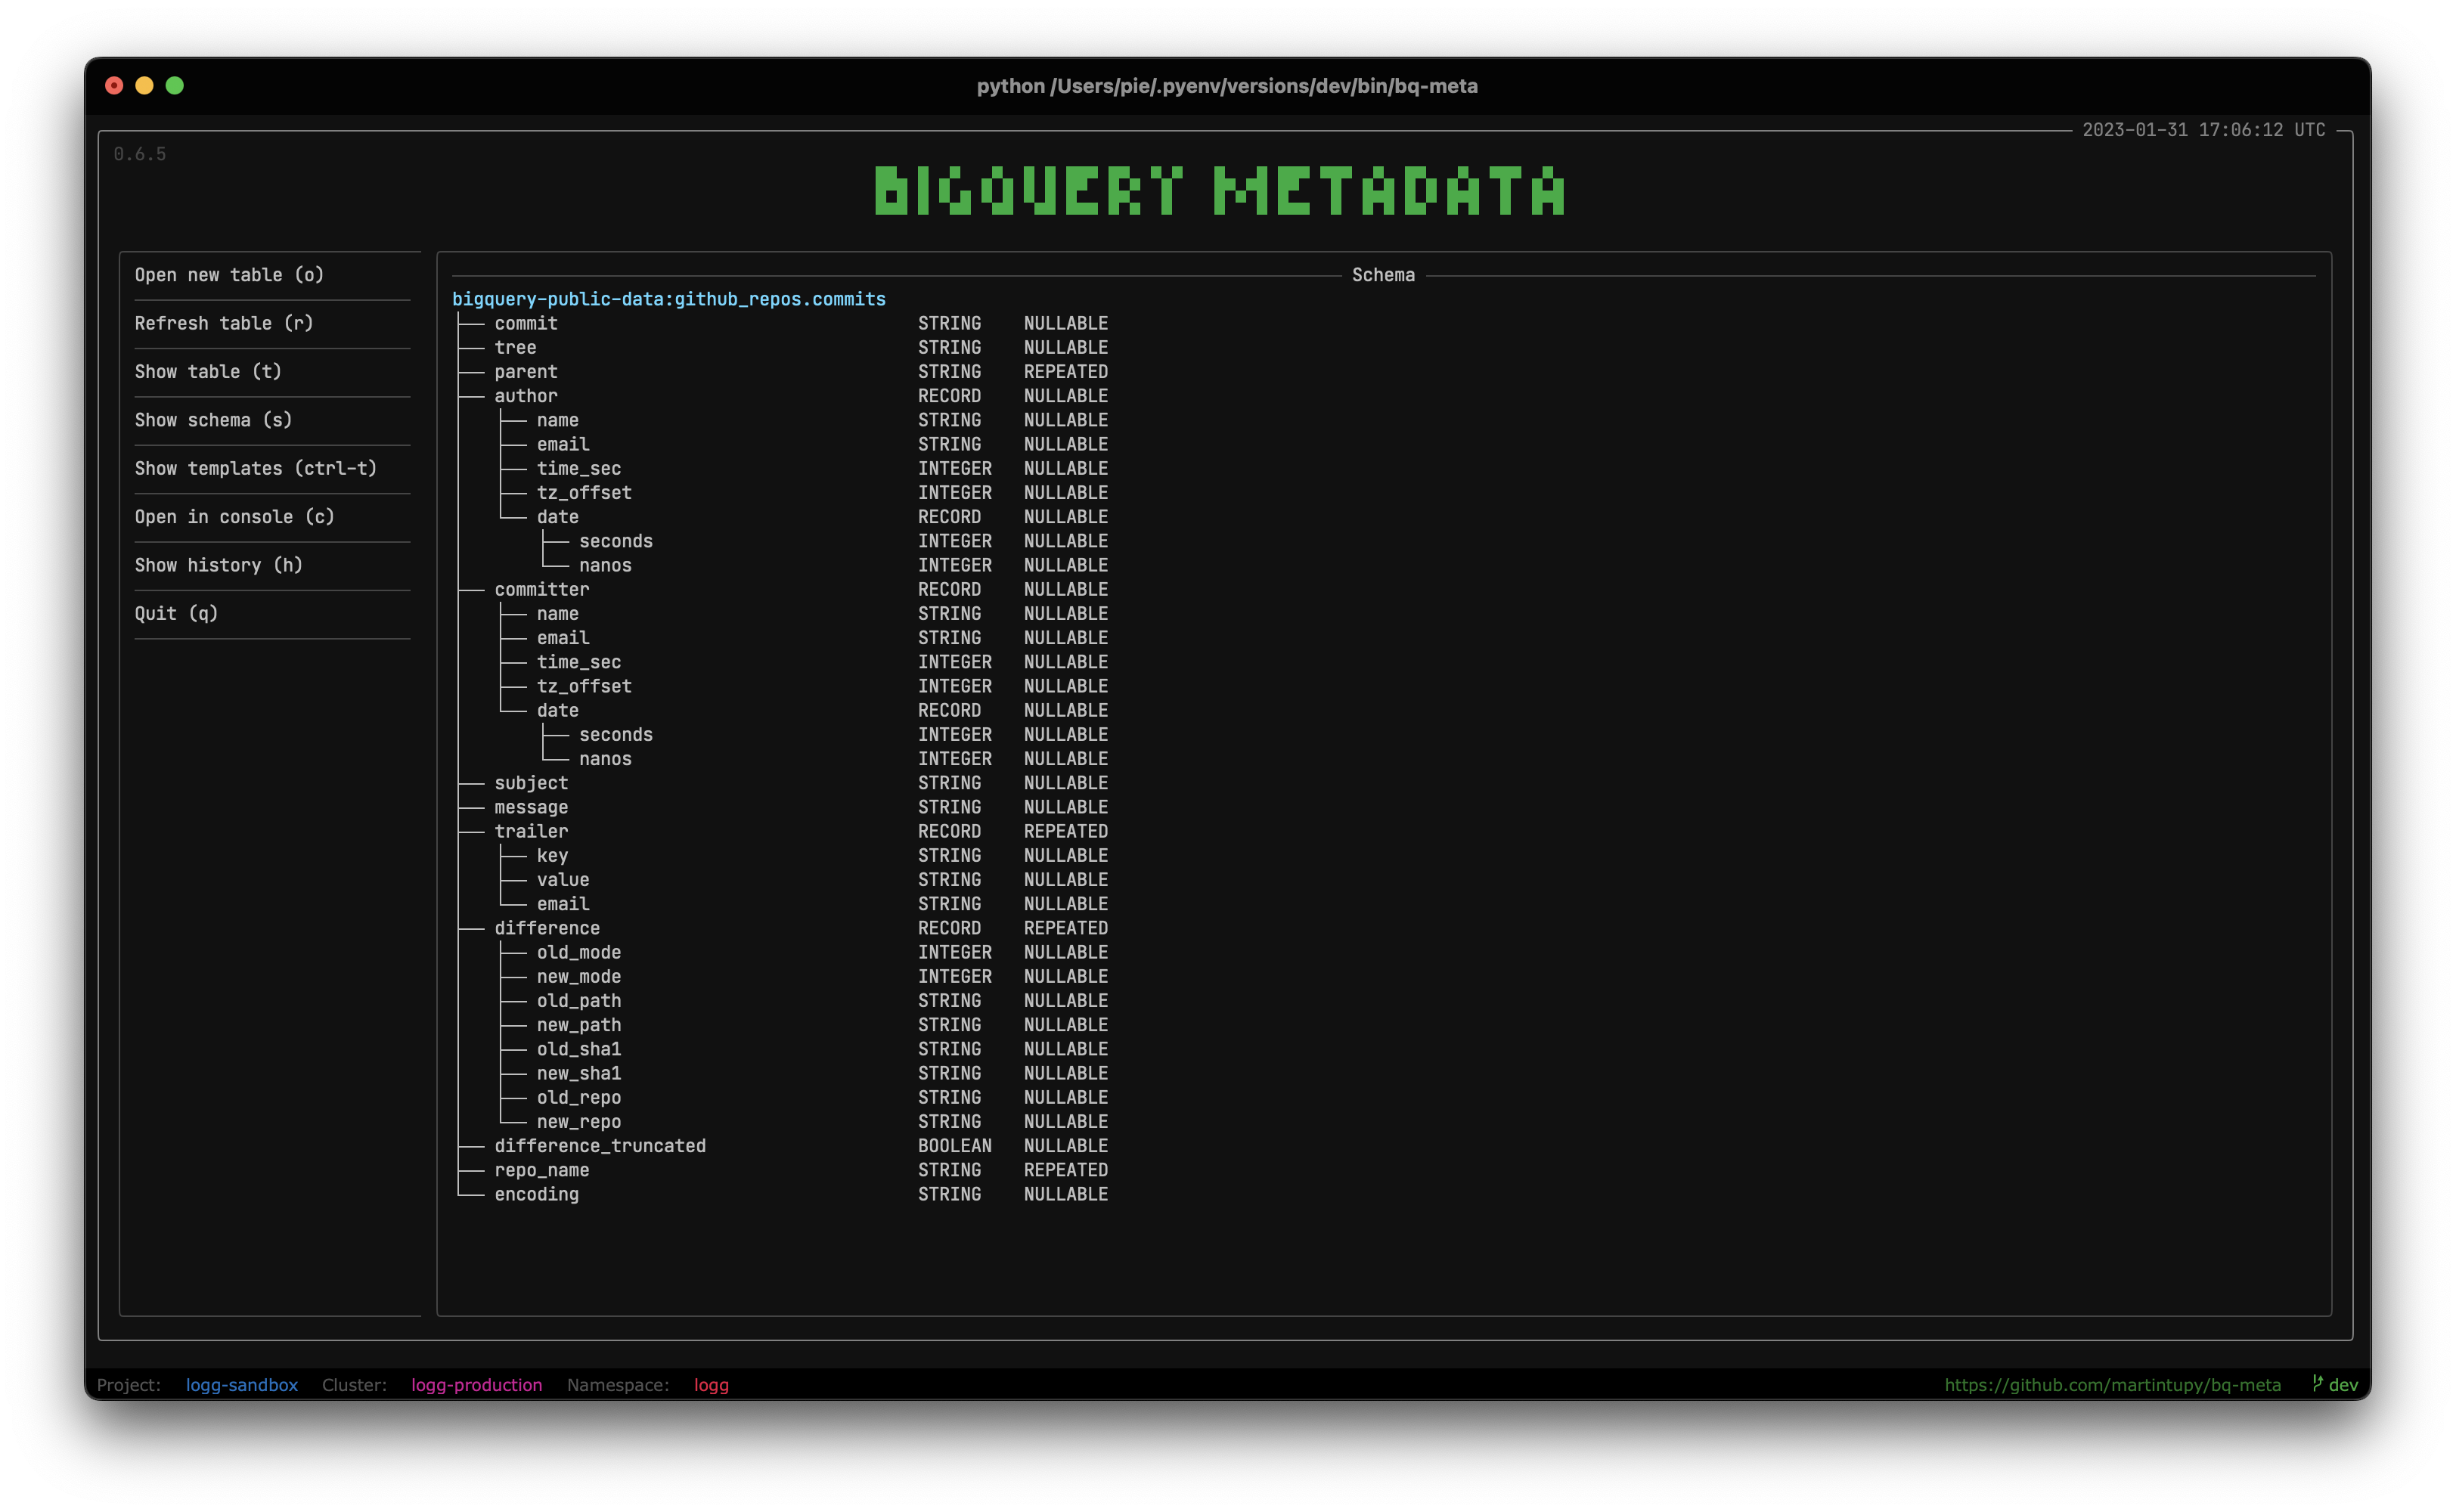Maximize the terminal window with green button
This screenshot has height=1512, width=2456.
coord(174,86)
